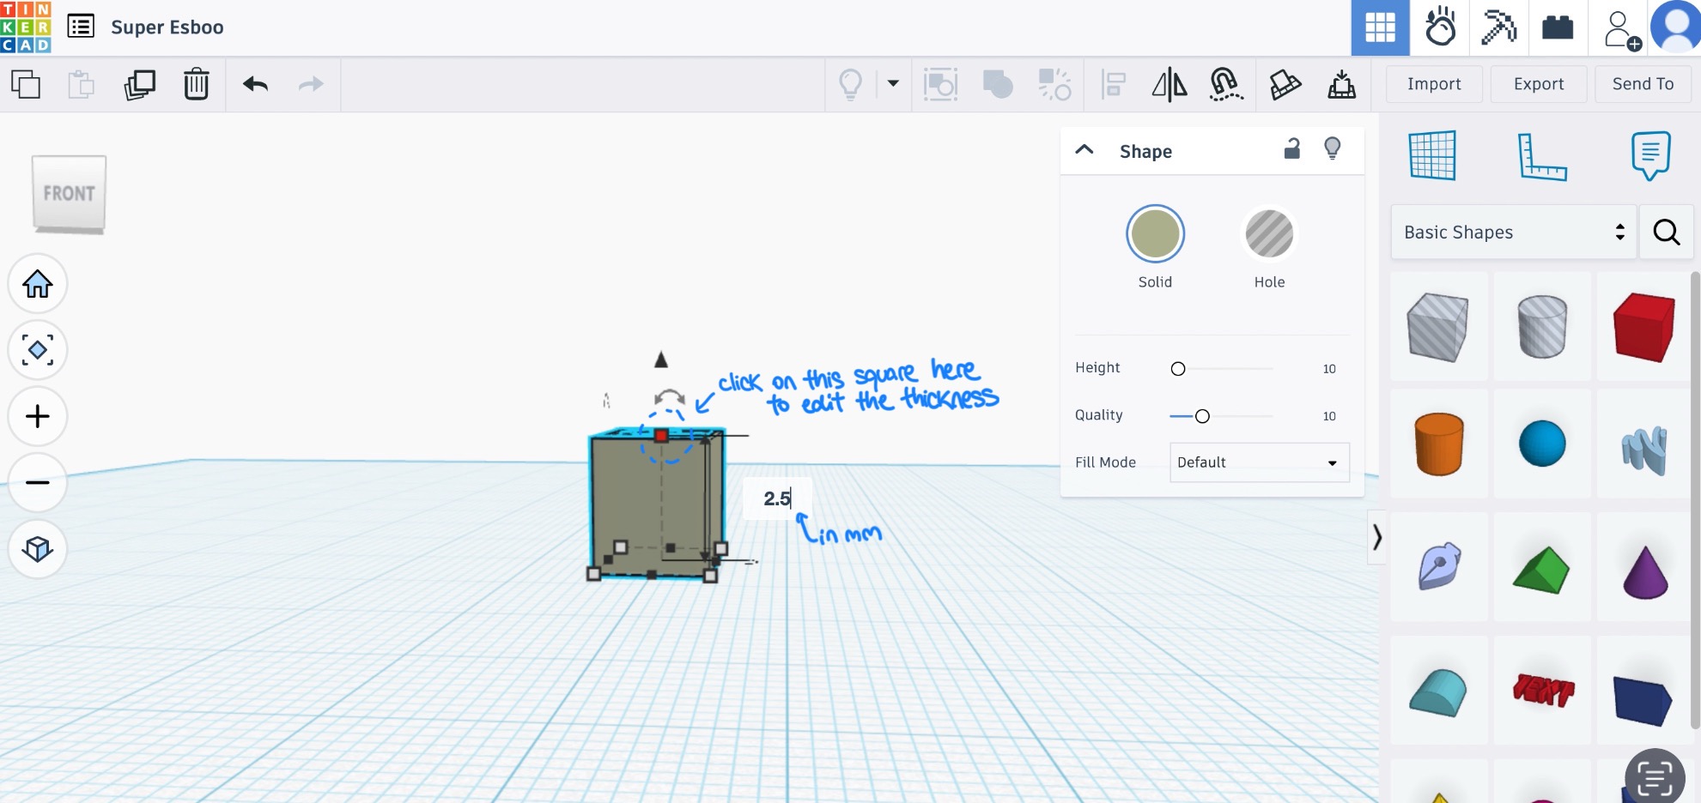The height and width of the screenshot is (803, 1701).
Task: Toggle the shape lock icon
Action: [1291, 149]
